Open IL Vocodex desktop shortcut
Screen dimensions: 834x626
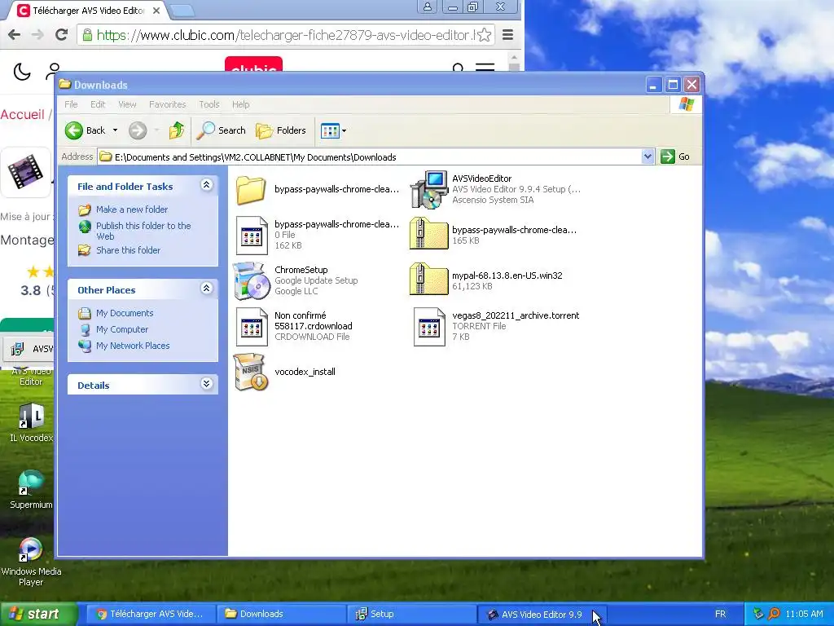(32, 423)
